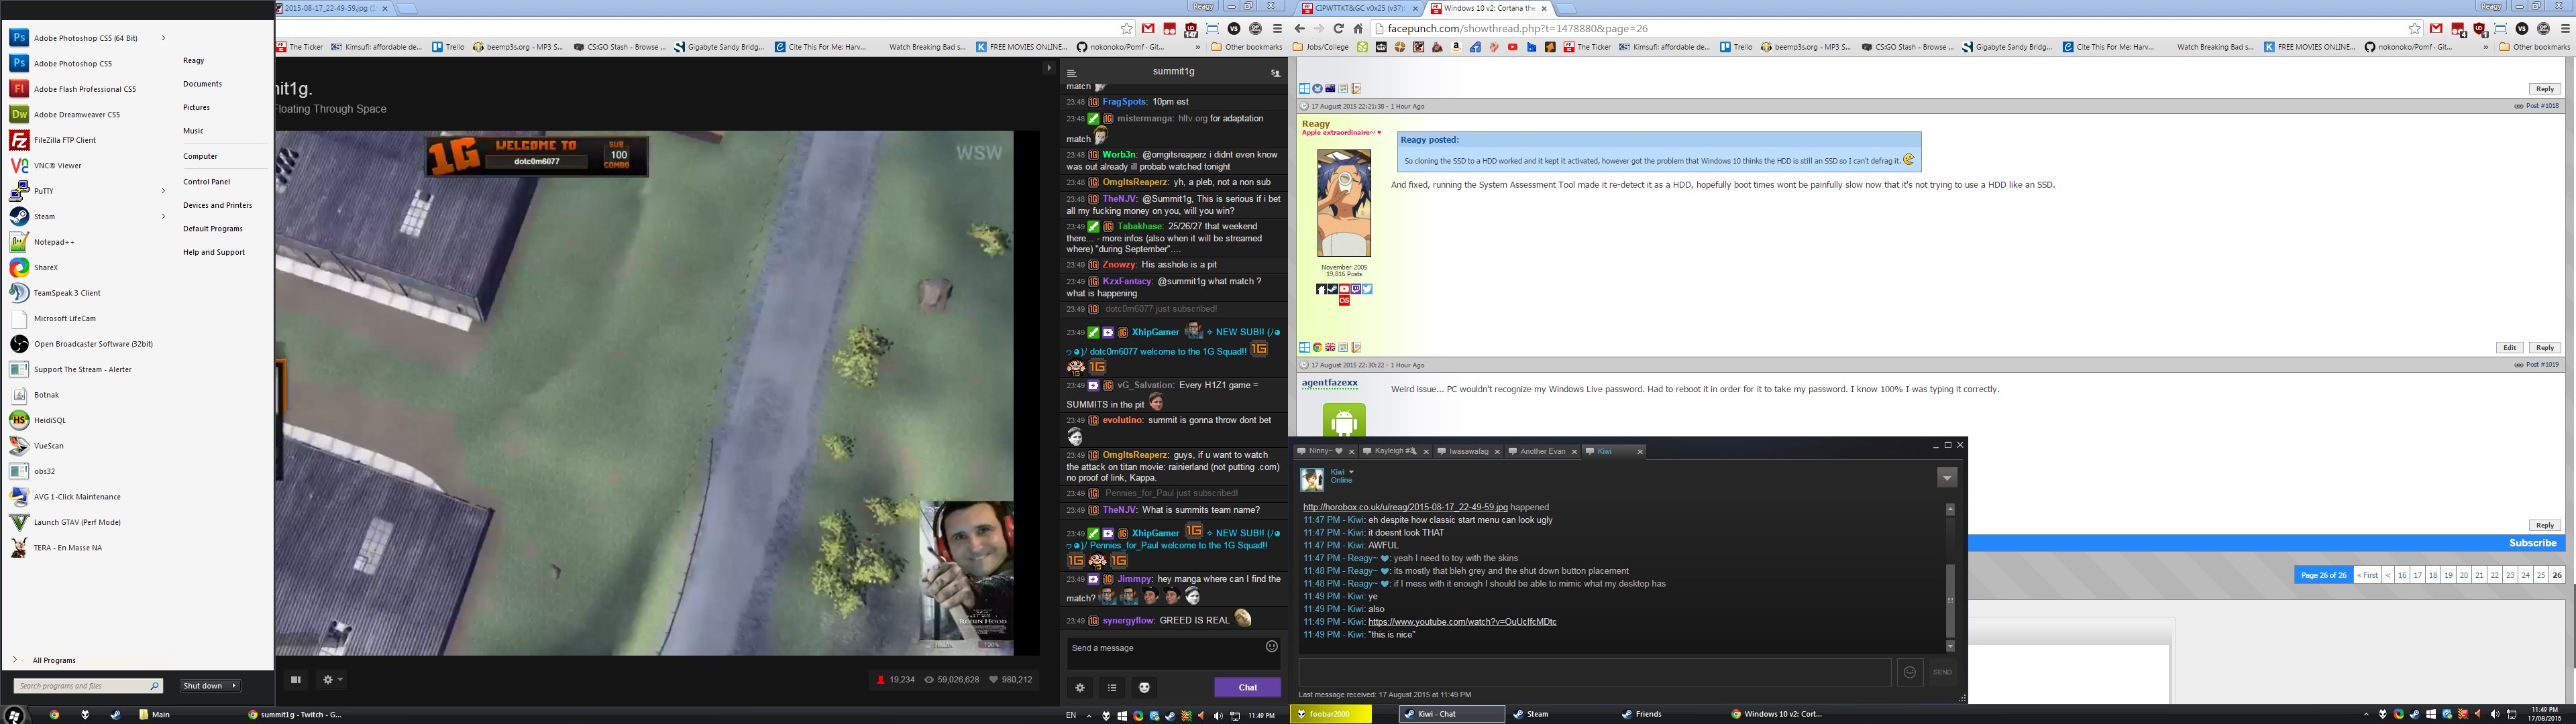Open Devices and Printers in the Start menu
The image size is (2576, 724).
point(217,205)
